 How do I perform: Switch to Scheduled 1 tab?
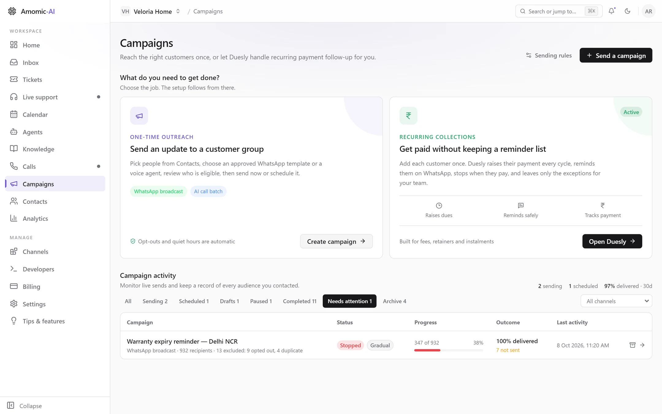tap(194, 301)
